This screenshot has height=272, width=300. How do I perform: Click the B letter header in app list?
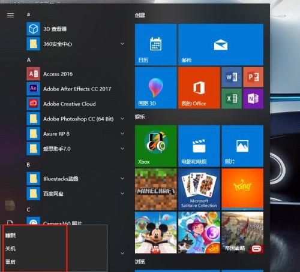pos(28,165)
